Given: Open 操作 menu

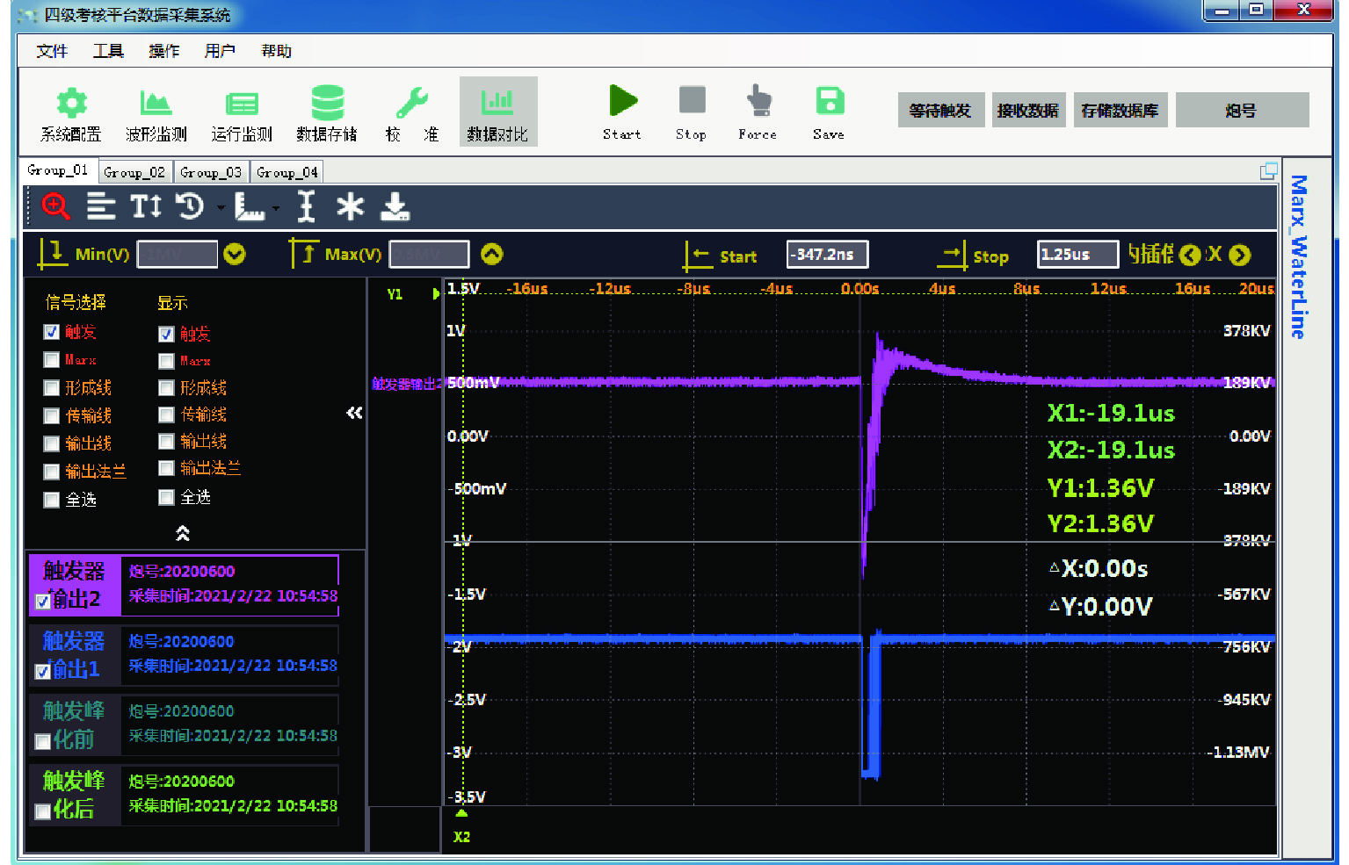Looking at the screenshot, I should pyautogui.click(x=164, y=51).
